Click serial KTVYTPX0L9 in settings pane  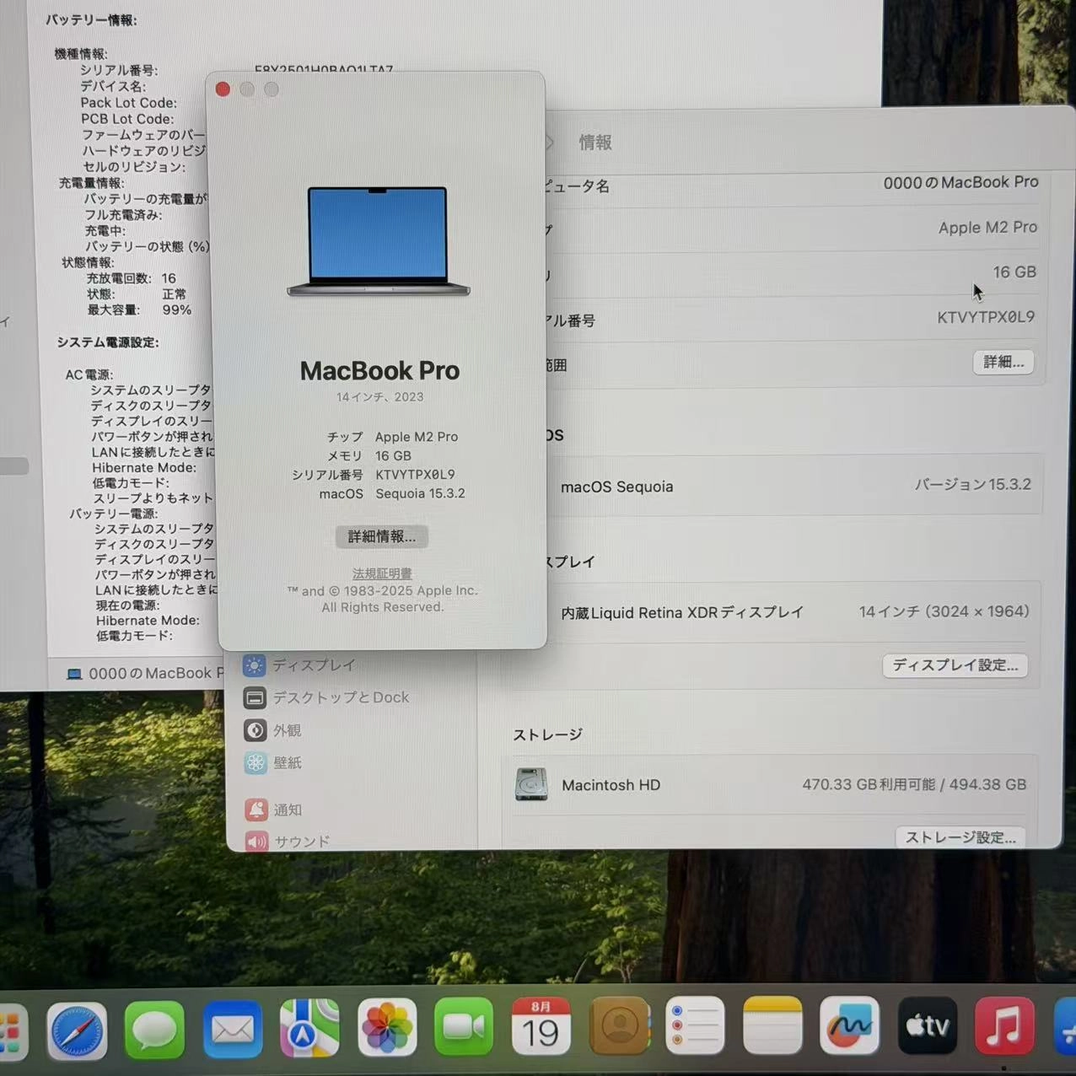click(x=986, y=317)
